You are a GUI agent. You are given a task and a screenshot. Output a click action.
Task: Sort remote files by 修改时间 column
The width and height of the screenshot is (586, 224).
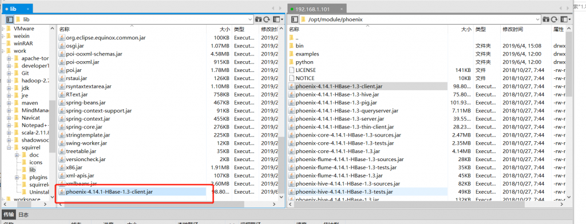pyautogui.click(x=525, y=29)
